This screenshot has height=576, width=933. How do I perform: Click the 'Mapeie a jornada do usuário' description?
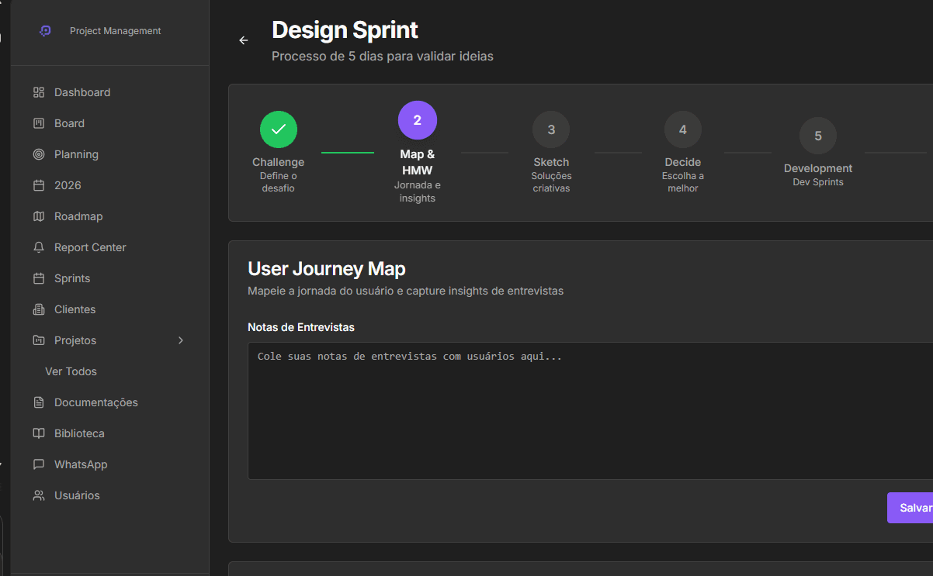(x=405, y=291)
